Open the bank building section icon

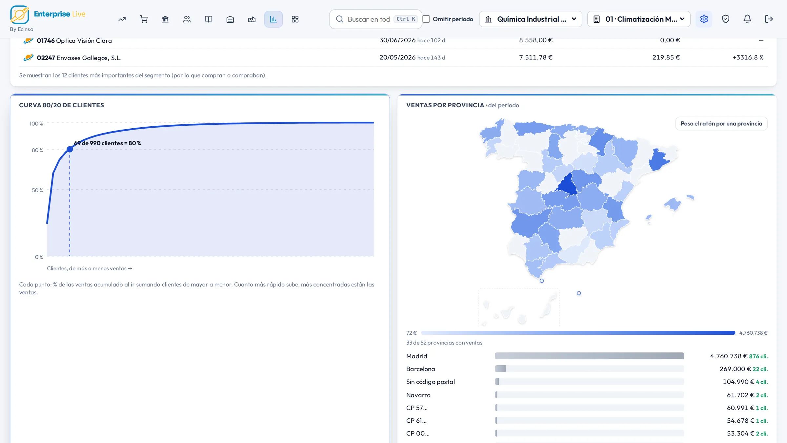[165, 19]
